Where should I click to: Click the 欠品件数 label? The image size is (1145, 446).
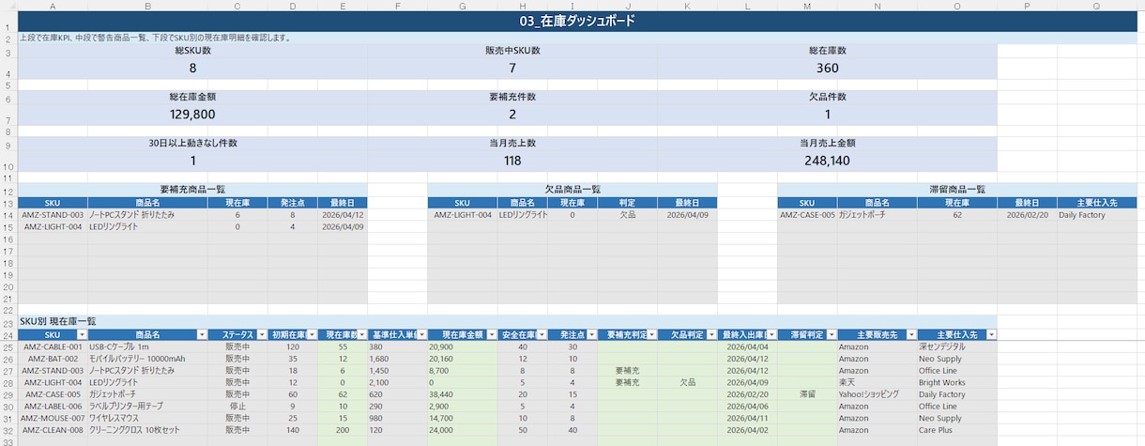[827, 97]
